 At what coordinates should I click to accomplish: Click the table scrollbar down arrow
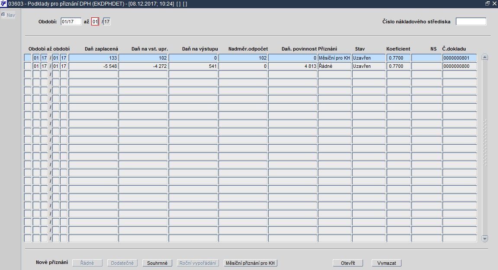pos(485,238)
